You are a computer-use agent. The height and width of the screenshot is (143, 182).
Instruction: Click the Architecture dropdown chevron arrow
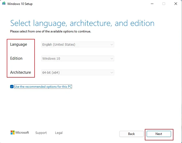click(x=112, y=73)
